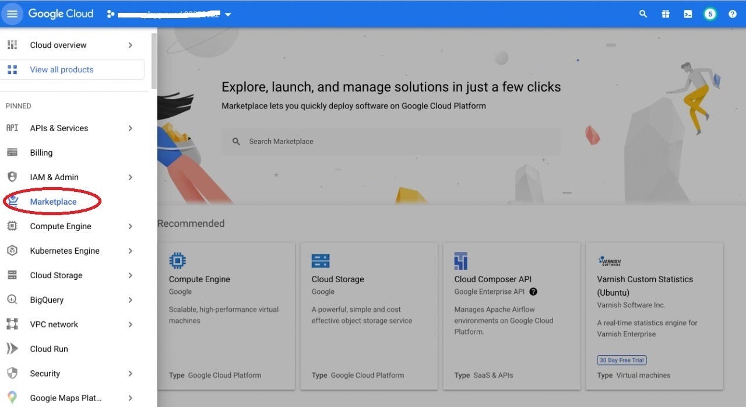Click the Billing card icon
Image resolution: width=746 pixels, height=407 pixels.
[x=12, y=152]
